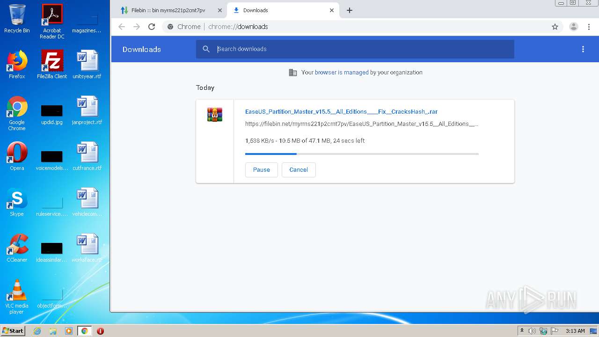The height and width of the screenshot is (337, 599).
Task: Open the volume speaker tray icon
Action: (x=532, y=331)
